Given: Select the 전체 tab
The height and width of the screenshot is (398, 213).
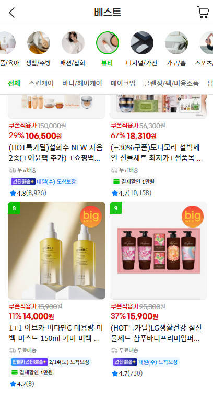Looking at the screenshot, I should (14, 83).
